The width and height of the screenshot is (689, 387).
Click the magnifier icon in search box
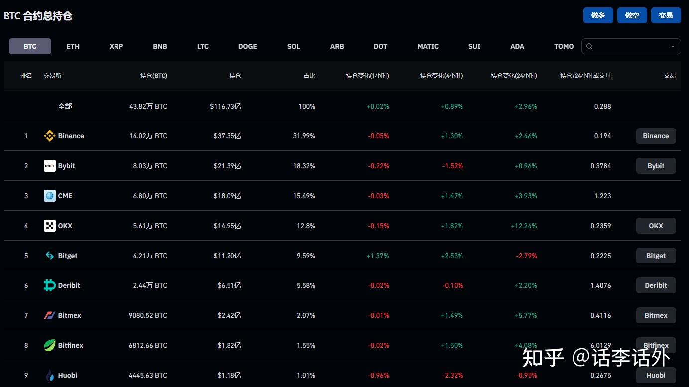[590, 46]
